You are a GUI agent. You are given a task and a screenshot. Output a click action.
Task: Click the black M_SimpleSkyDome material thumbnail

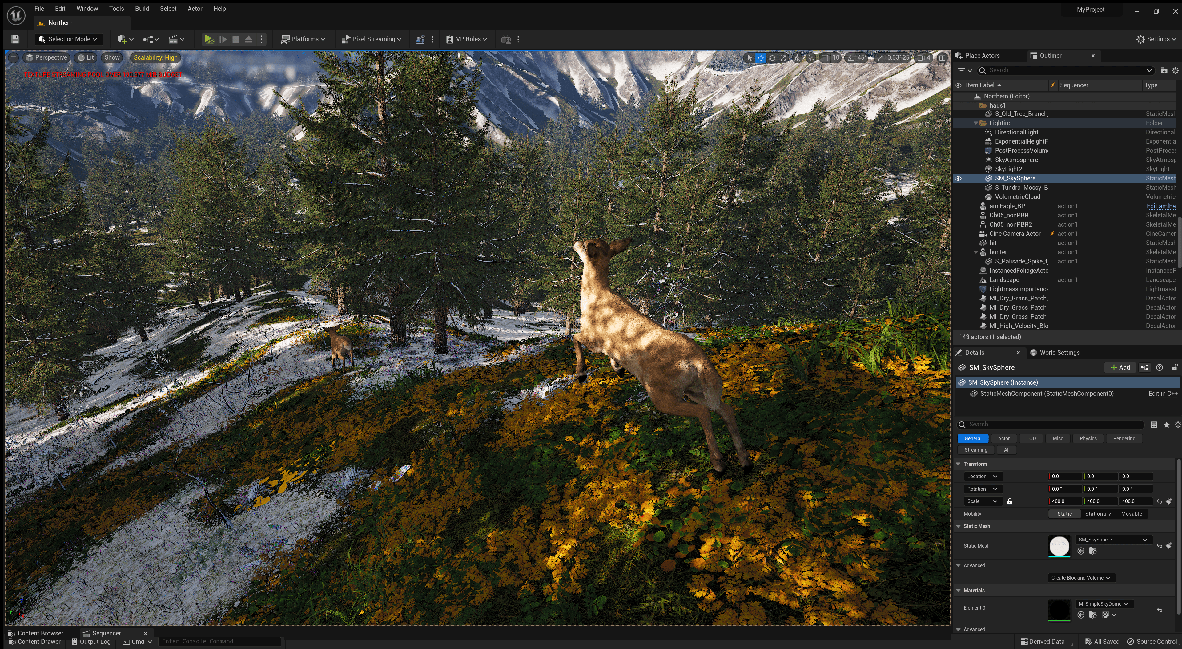pyautogui.click(x=1059, y=610)
